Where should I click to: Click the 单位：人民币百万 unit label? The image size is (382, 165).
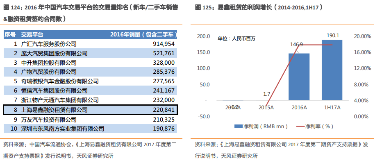point(236,38)
